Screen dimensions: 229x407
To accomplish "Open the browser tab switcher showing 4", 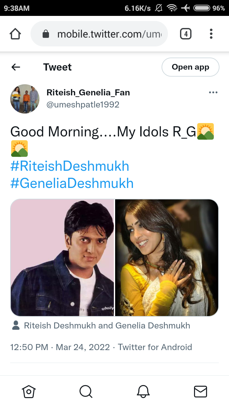I will click(186, 34).
